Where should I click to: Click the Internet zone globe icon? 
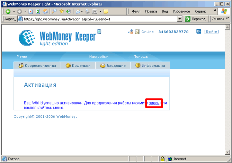pos(170,159)
